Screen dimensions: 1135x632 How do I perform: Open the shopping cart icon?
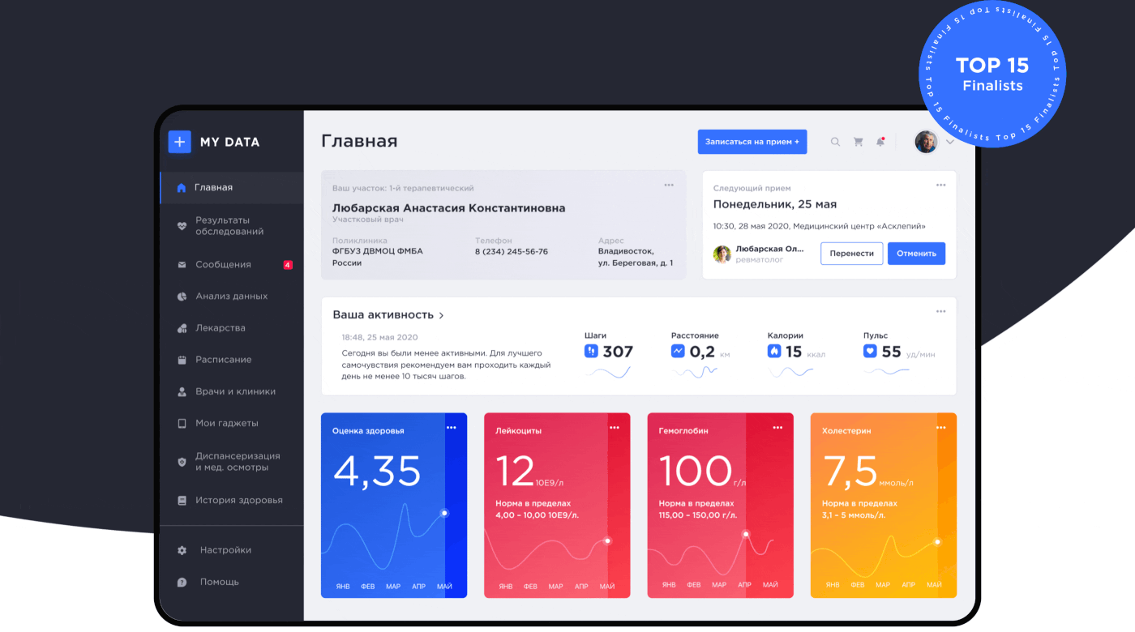point(858,142)
